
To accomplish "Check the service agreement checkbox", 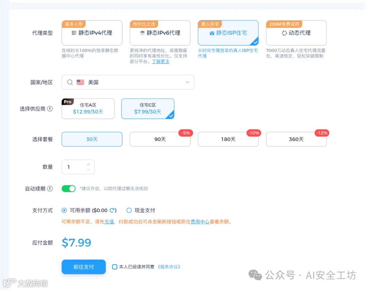I will click(x=114, y=267).
